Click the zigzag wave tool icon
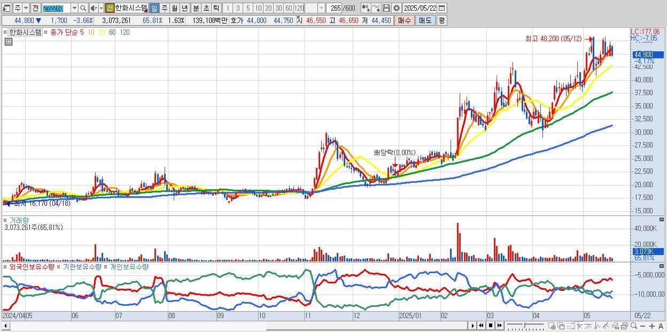Screen dimensions: 667x332 tap(598, 326)
